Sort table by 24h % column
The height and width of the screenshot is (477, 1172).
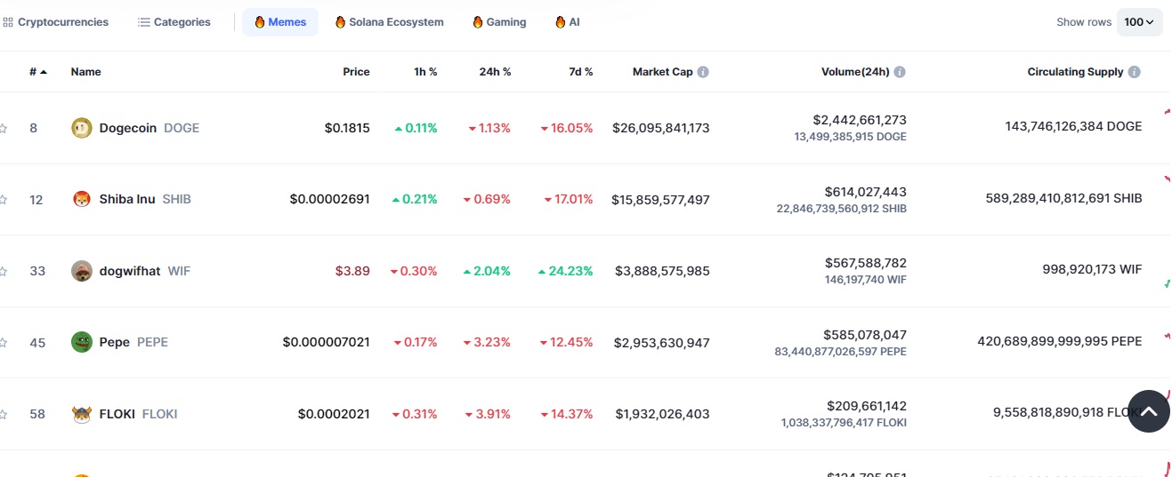click(495, 72)
